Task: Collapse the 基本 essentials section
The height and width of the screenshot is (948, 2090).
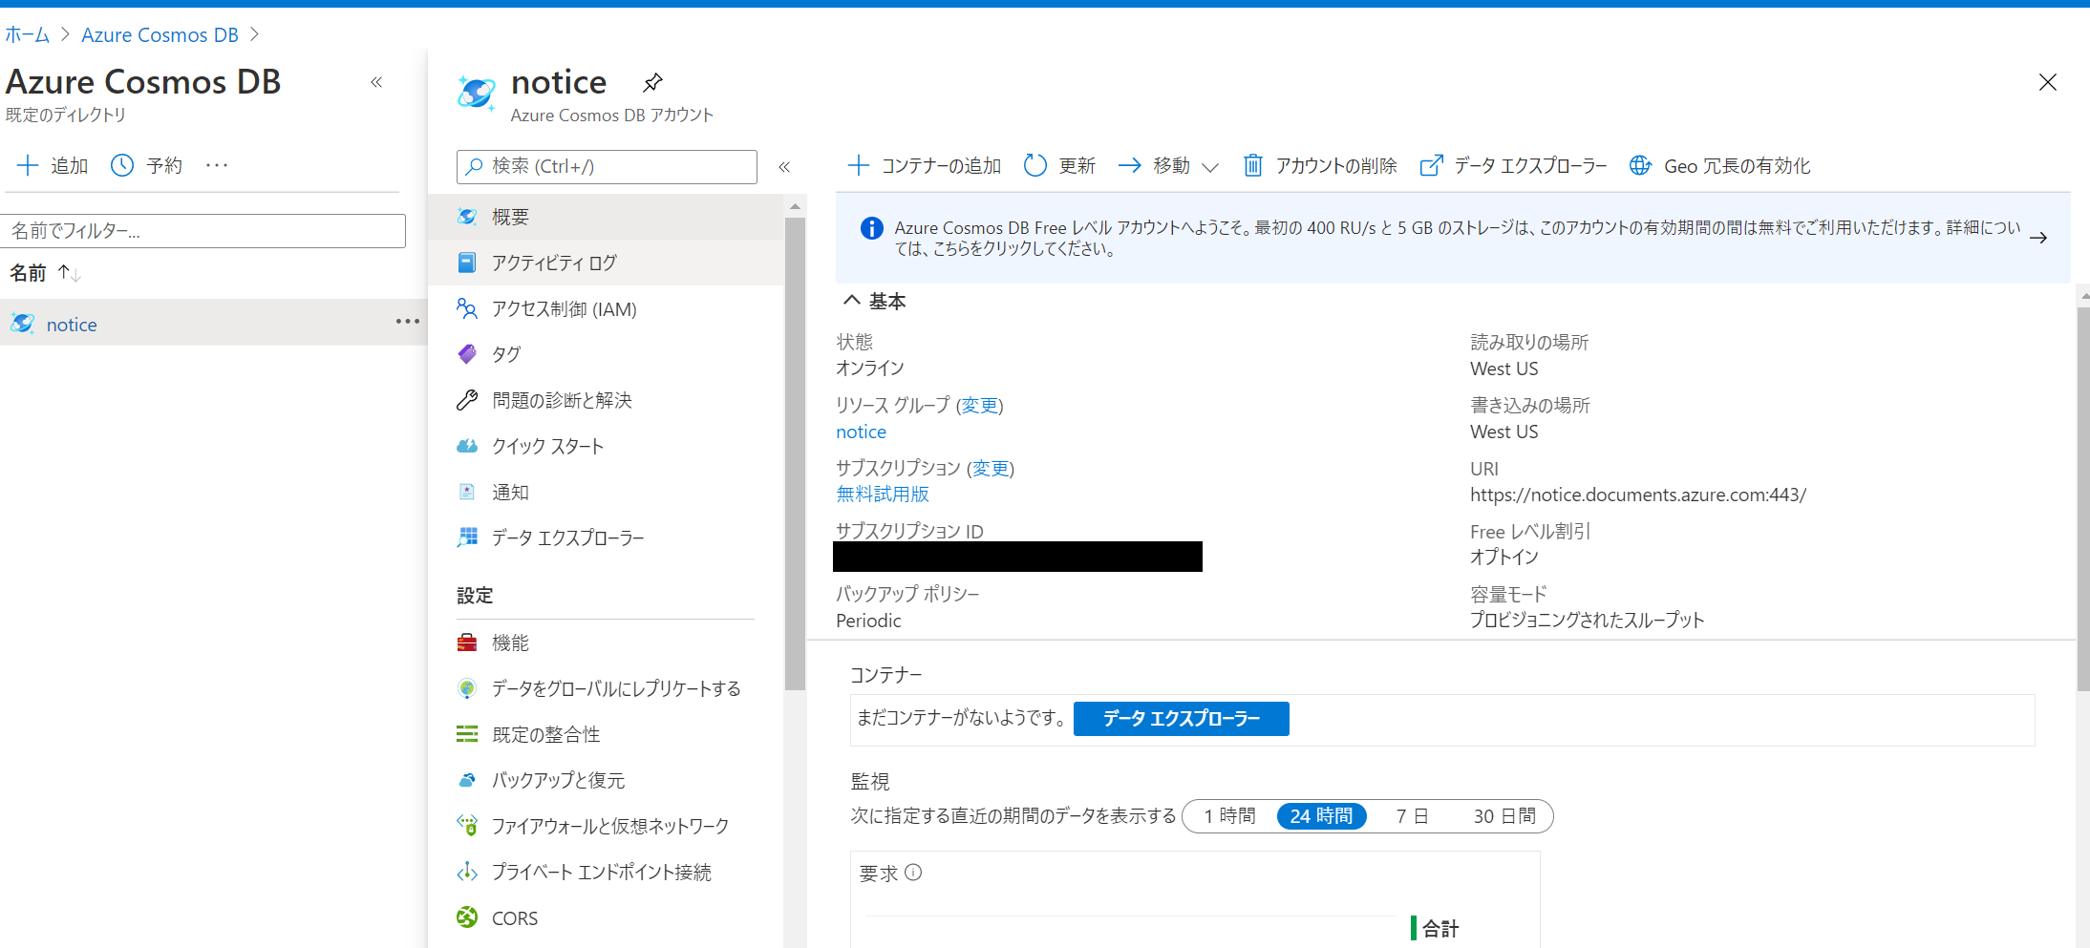Action: tap(851, 301)
